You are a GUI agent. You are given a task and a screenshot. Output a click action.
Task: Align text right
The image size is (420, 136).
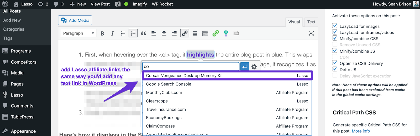tap(174, 33)
